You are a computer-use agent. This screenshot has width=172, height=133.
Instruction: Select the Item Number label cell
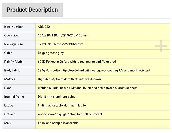pyautogui.click(x=19, y=27)
